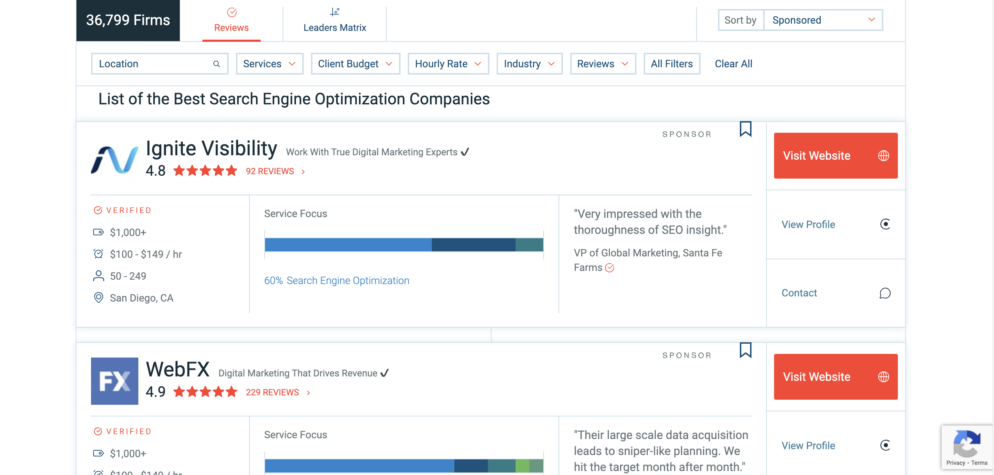Click checkmark after Ignite Visibility tagline

point(465,152)
